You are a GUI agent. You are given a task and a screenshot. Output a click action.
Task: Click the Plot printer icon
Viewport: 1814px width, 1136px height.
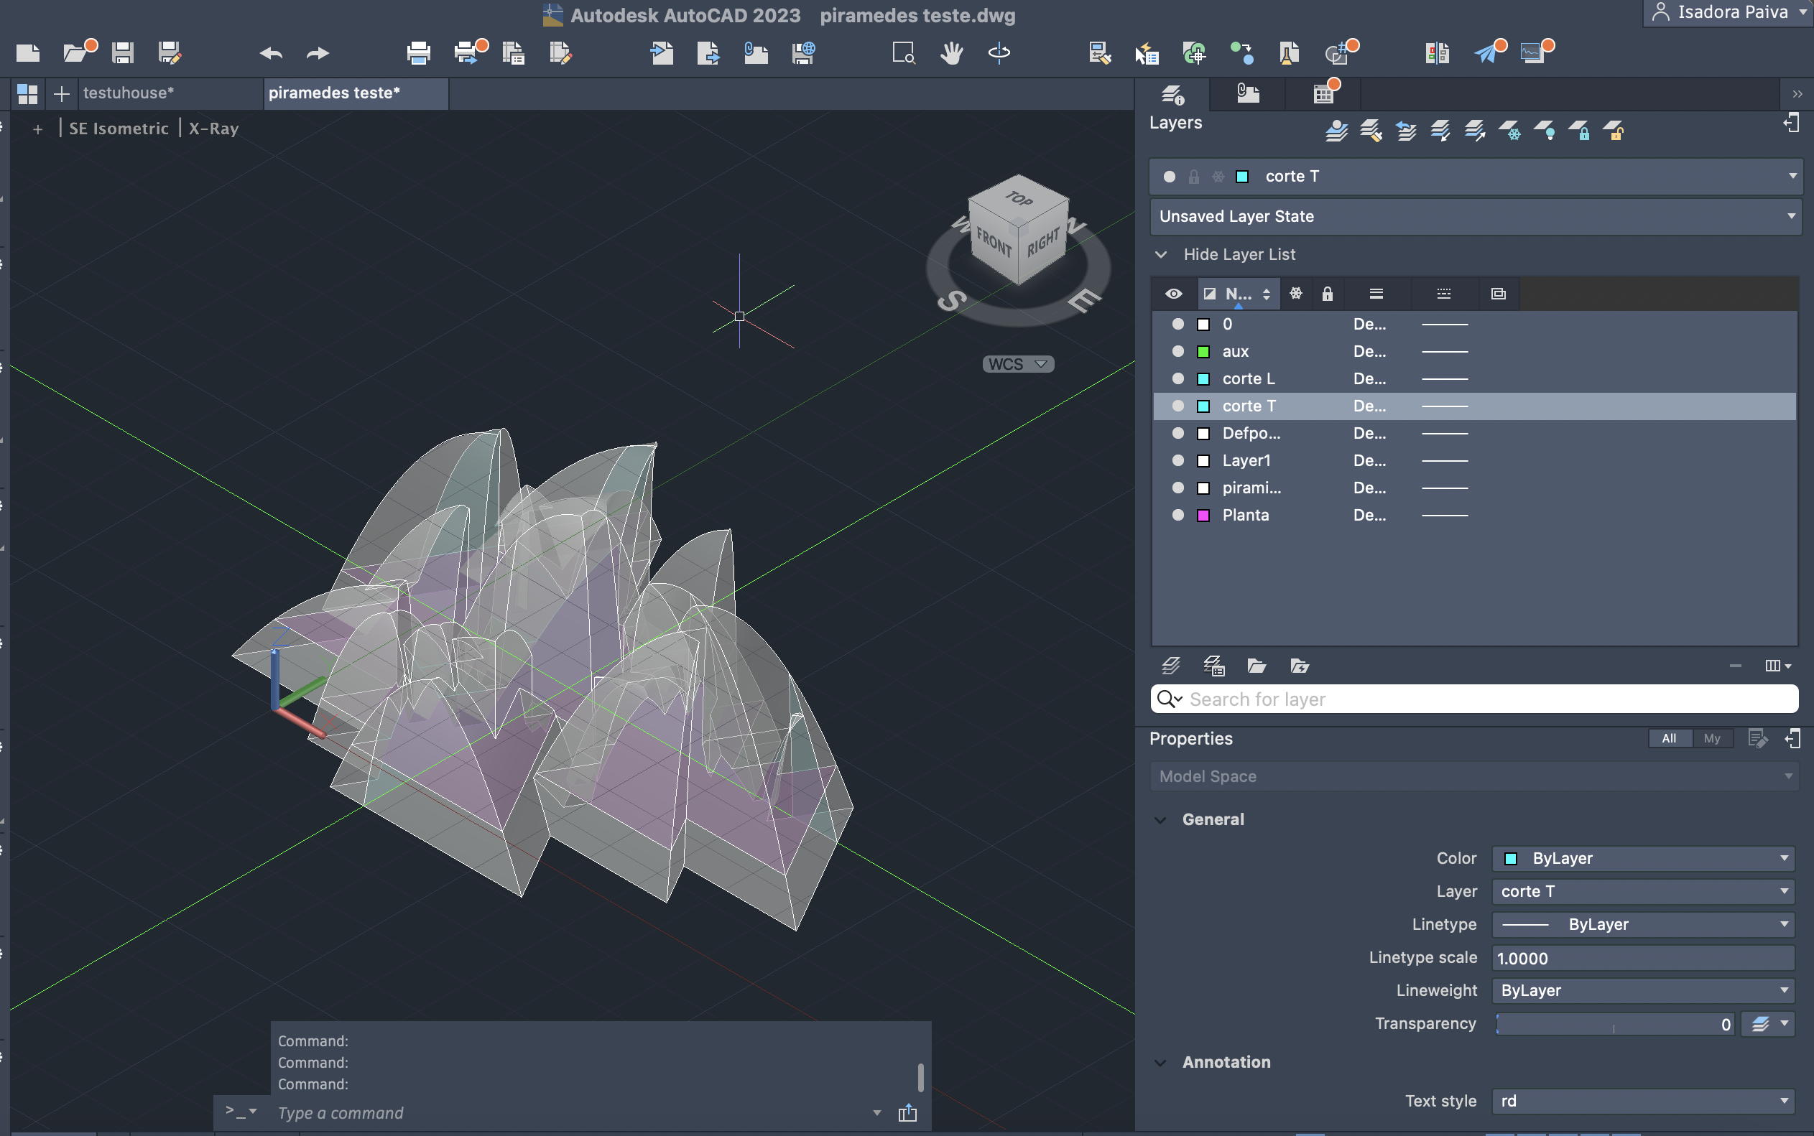point(418,52)
